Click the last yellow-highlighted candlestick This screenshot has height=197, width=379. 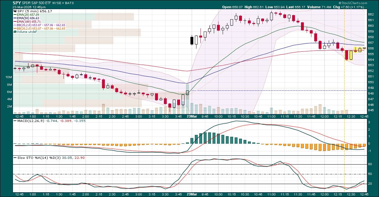pos(364,48)
